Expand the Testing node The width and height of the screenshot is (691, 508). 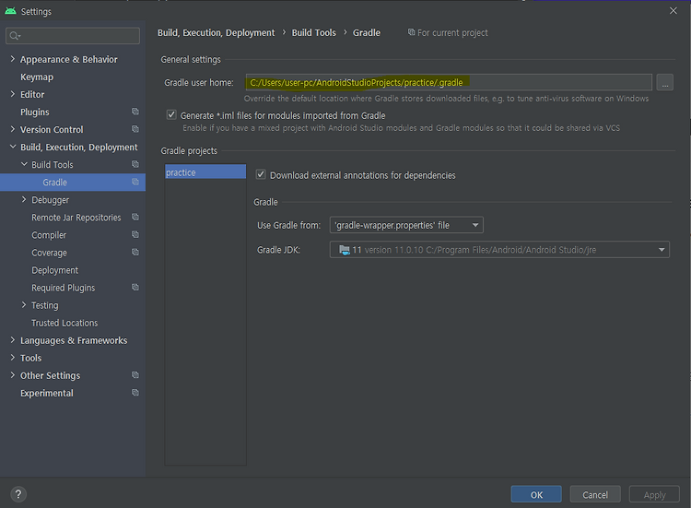[x=24, y=305]
